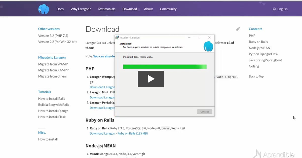Click the pencil edit page icon
The width and height of the screenshot is (302, 158).
238,29
